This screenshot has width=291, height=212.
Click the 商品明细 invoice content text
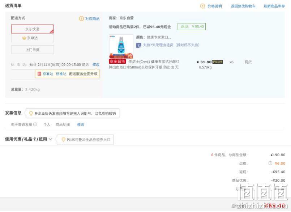click(x=63, y=124)
